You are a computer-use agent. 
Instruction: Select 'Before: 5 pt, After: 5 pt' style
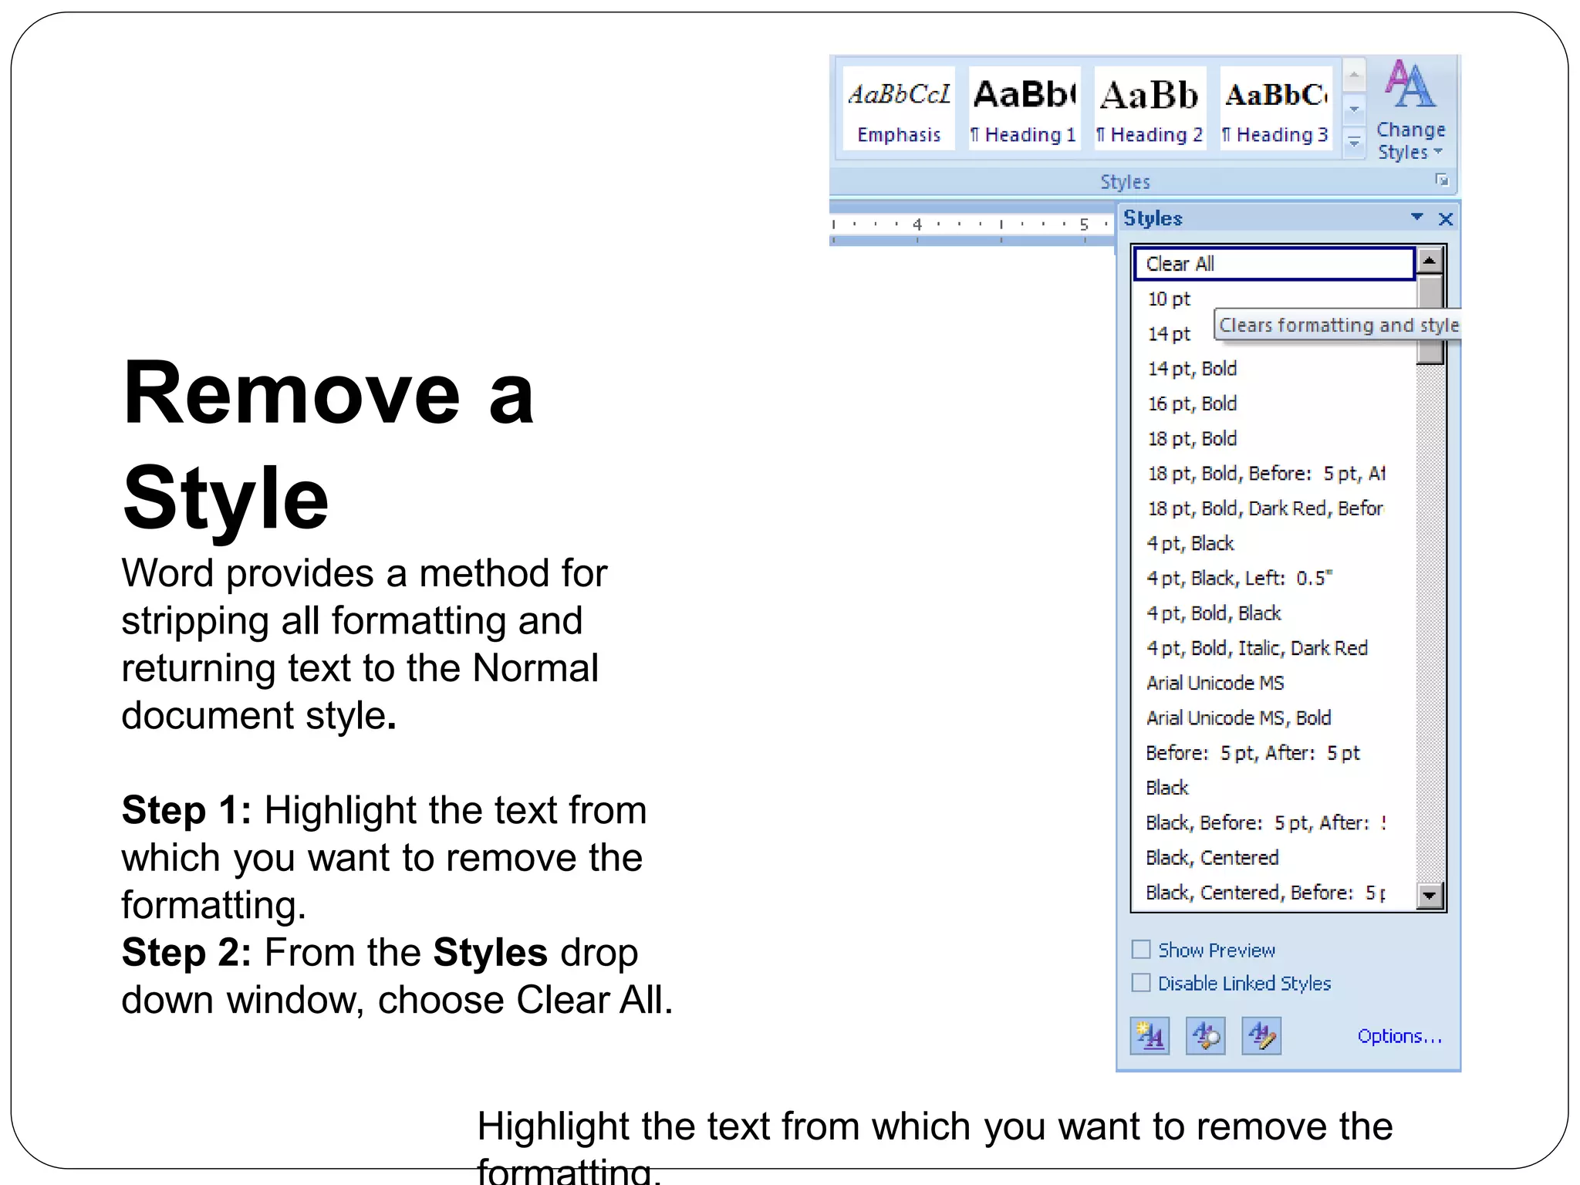(1274, 753)
